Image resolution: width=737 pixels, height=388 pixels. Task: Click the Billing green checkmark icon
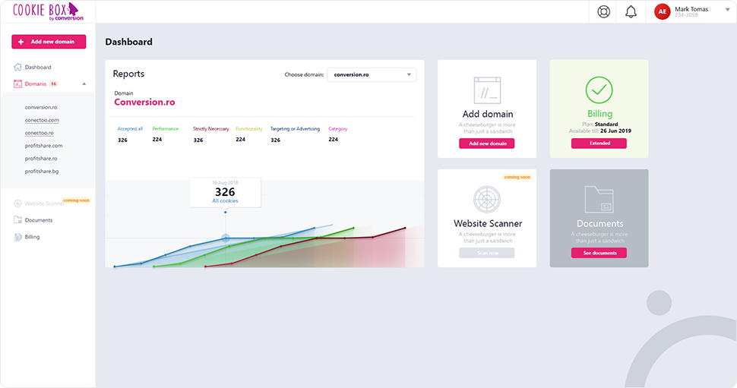[599, 90]
